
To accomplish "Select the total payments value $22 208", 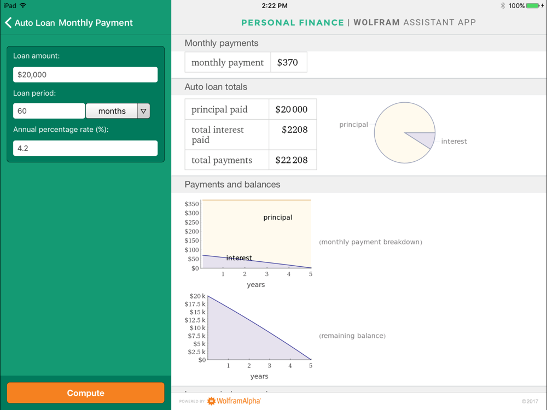I will click(x=292, y=160).
